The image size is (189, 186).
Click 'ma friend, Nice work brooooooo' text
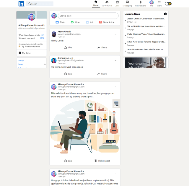(67, 67)
